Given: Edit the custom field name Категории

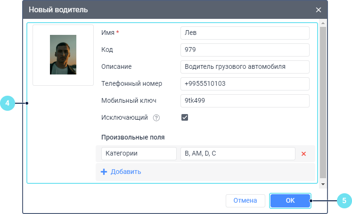Looking at the screenshot, I should coord(139,154).
